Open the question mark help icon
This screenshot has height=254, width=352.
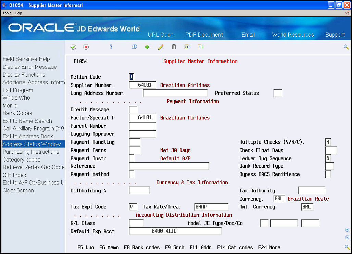pos(111,47)
